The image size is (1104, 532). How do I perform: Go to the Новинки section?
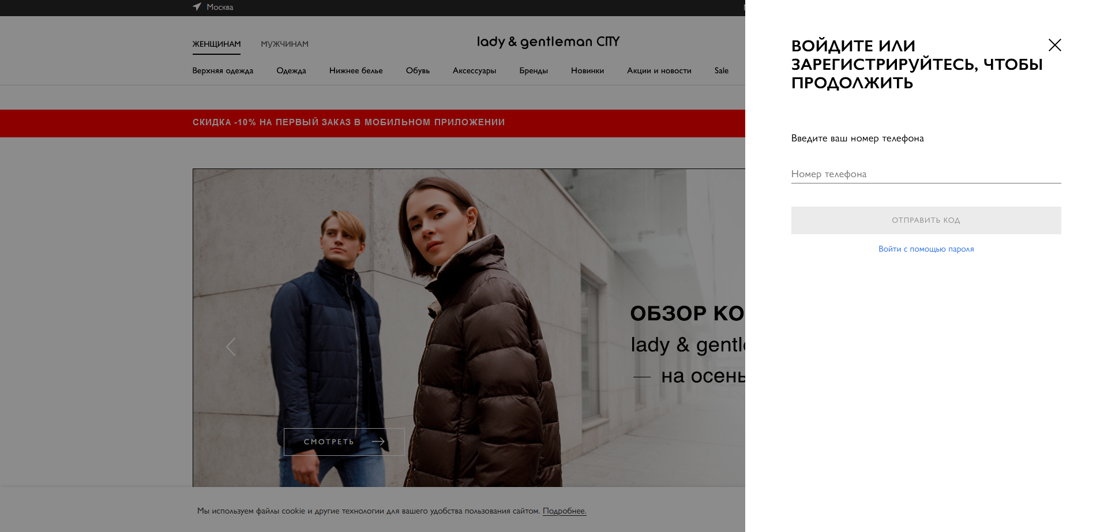[587, 70]
